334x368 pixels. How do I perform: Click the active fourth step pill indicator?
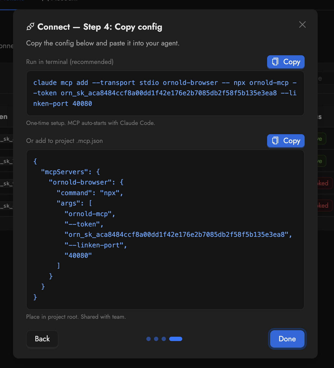tap(176, 339)
